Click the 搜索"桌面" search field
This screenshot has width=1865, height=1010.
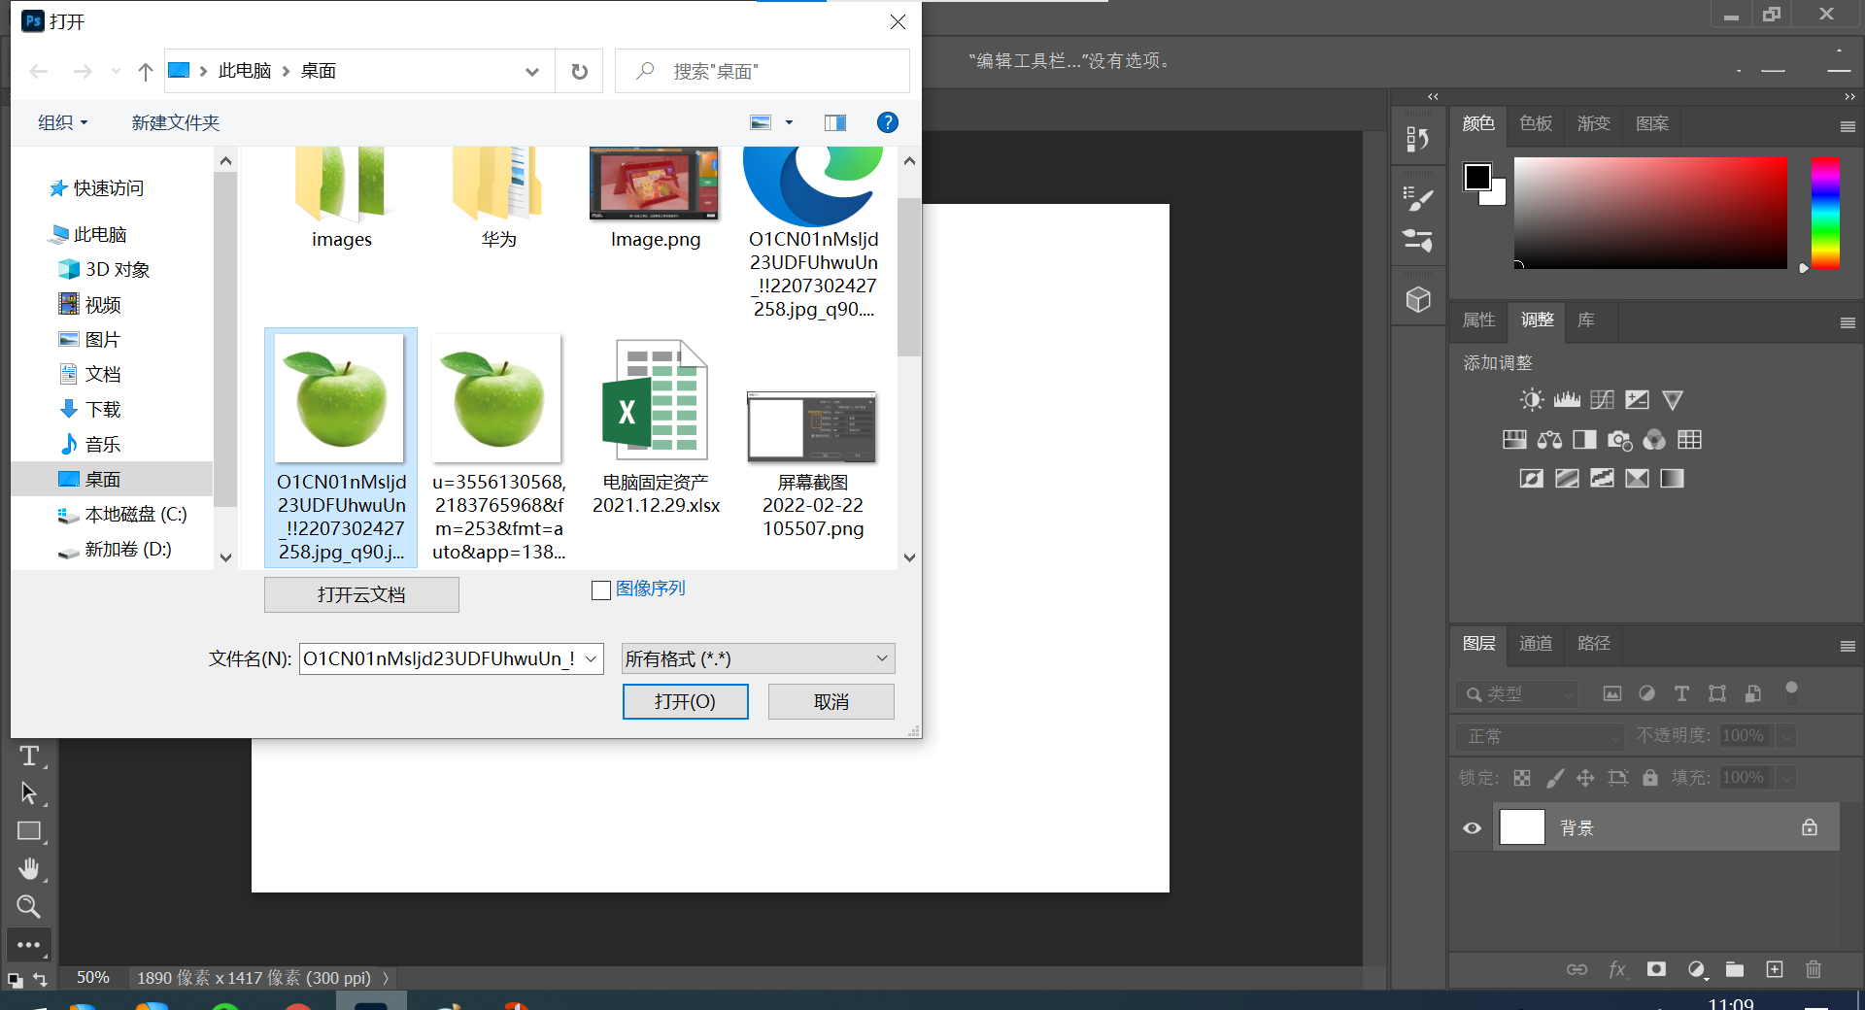tap(763, 71)
